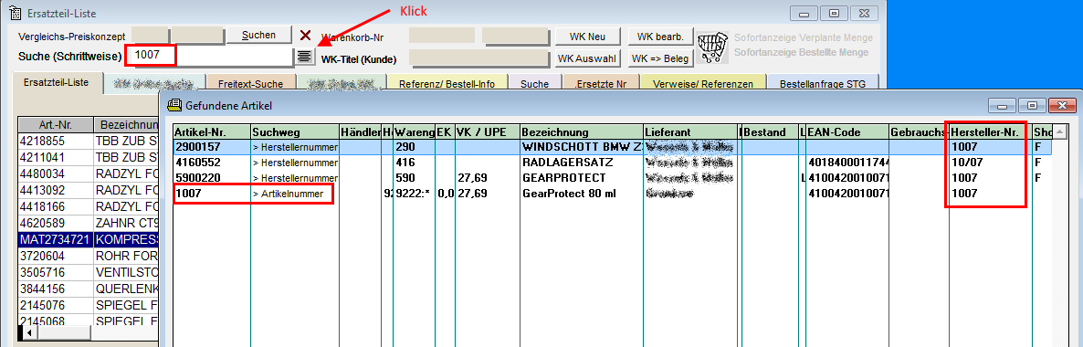Click the WK bearb. button
This screenshot has width=1083, height=347.
(660, 36)
